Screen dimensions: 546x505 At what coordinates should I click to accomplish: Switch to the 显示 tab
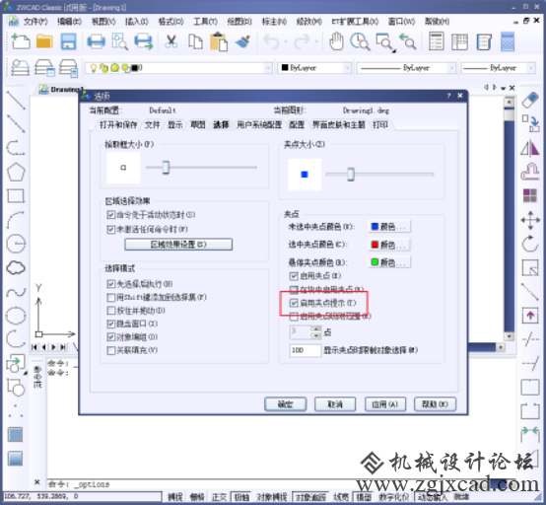click(x=174, y=124)
